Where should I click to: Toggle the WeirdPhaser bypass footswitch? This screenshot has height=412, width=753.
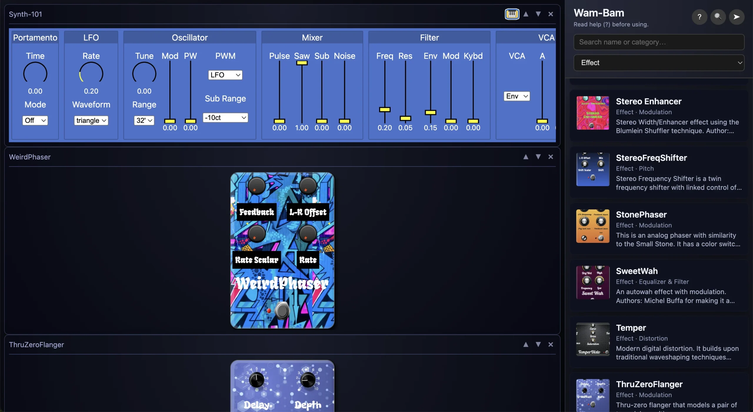tap(282, 311)
